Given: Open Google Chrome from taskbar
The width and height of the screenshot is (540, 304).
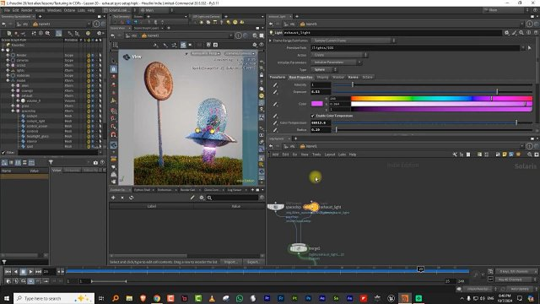Looking at the screenshot, I should pyautogui.click(x=157, y=298).
